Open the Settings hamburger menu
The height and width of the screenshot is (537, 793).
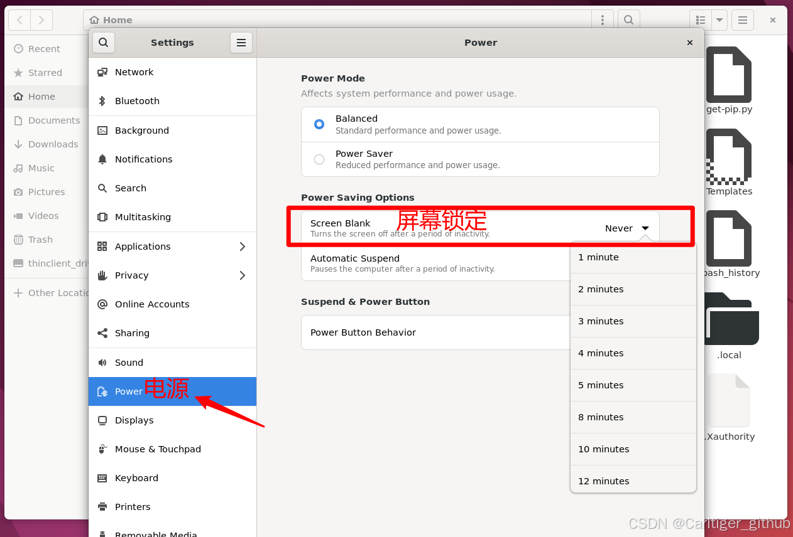(x=241, y=43)
